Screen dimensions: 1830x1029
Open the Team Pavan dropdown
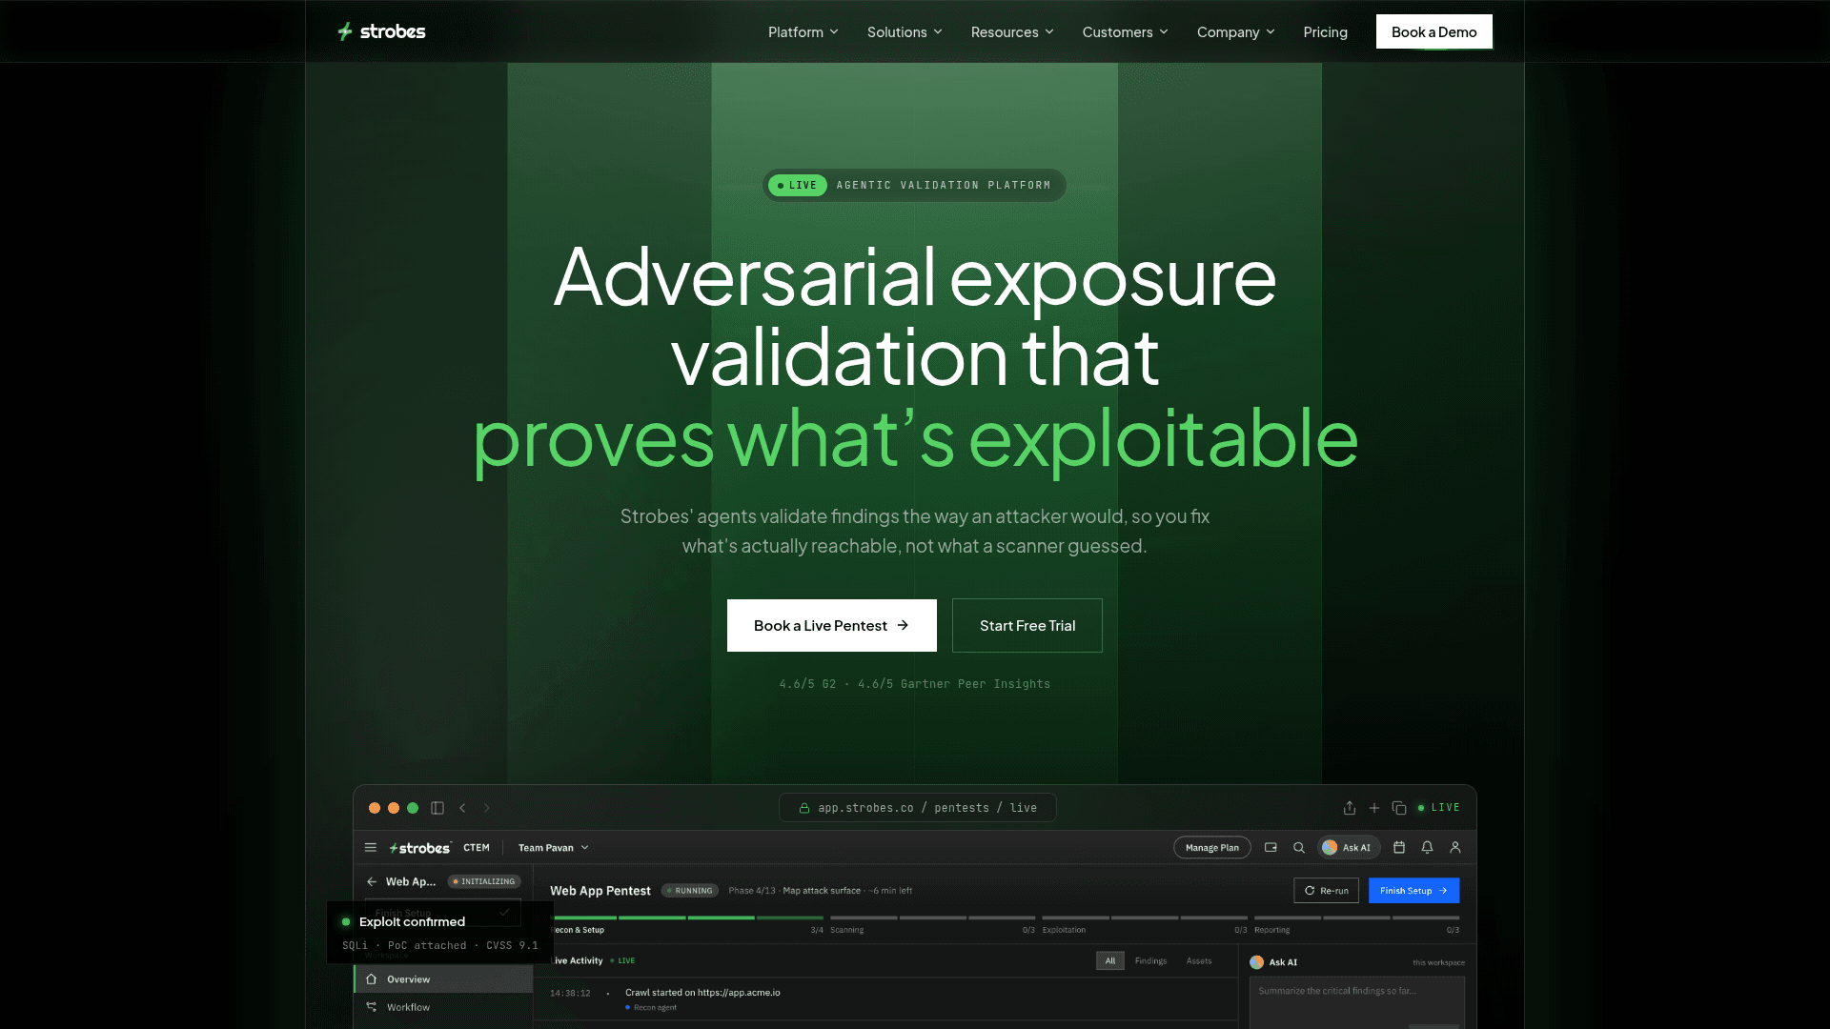pos(554,847)
